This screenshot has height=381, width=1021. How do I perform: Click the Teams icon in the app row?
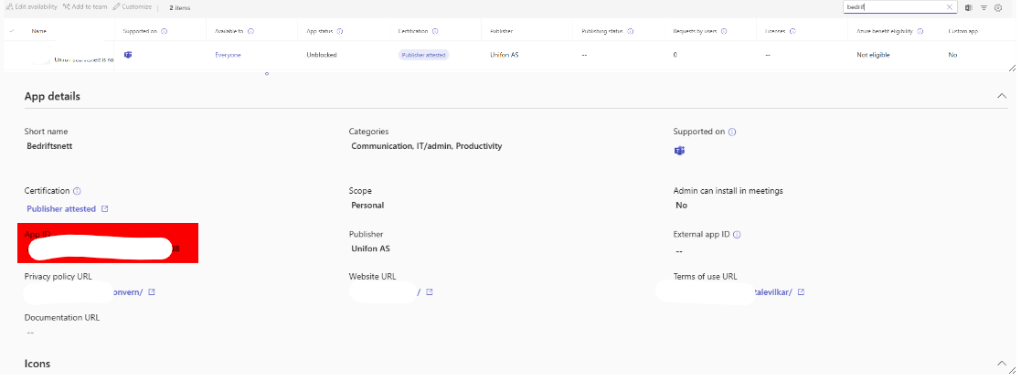[x=128, y=55]
